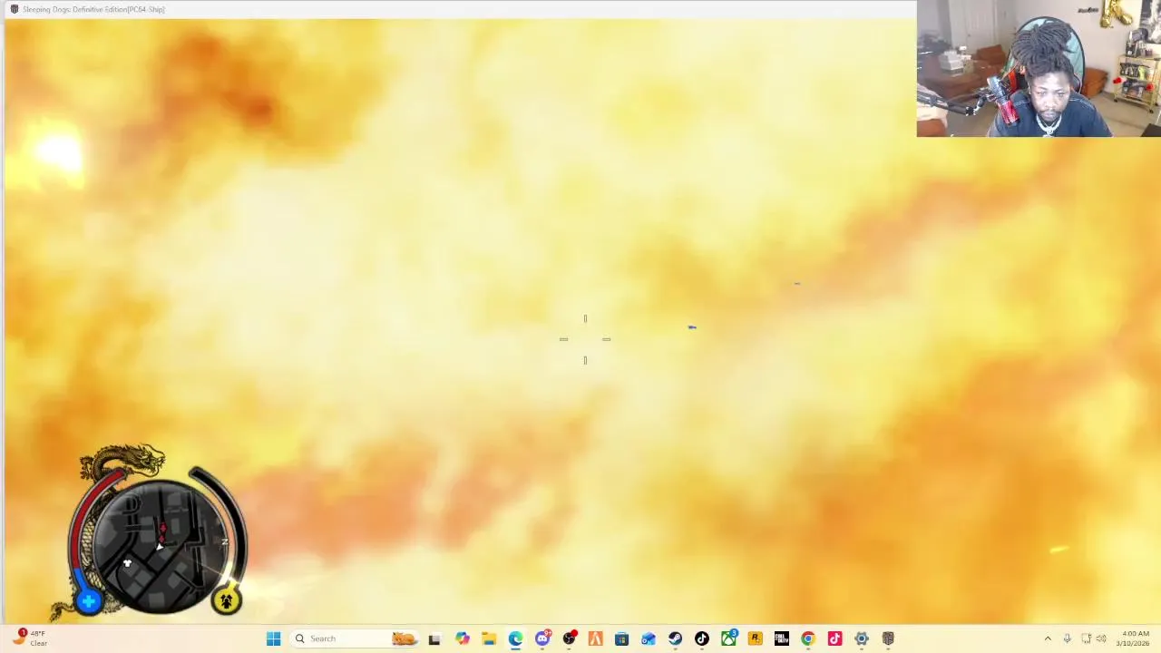The image size is (1161, 653).
Task: Click the taskbar Search box
Action: pos(355,638)
